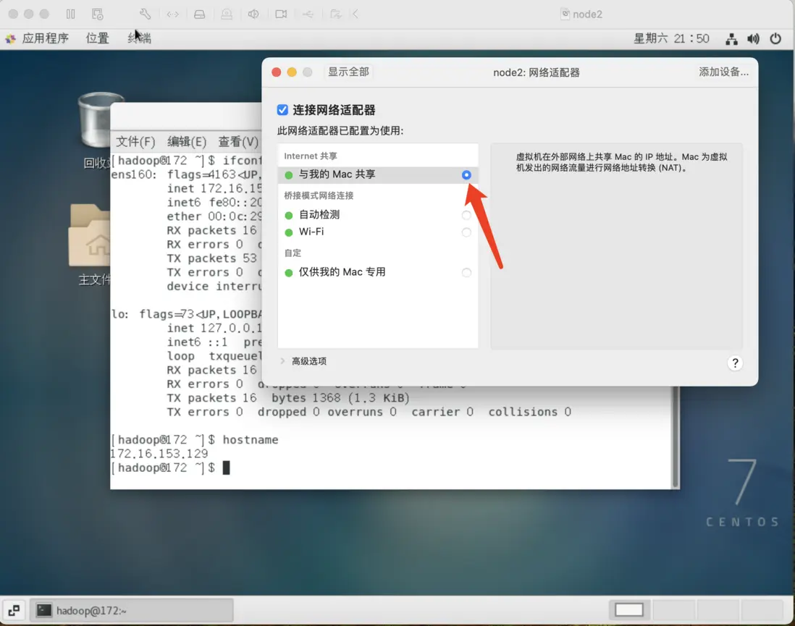795x626 pixels.
Task: Select the 与我的 Mac 共享 radio button
Action: coord(466,175)
